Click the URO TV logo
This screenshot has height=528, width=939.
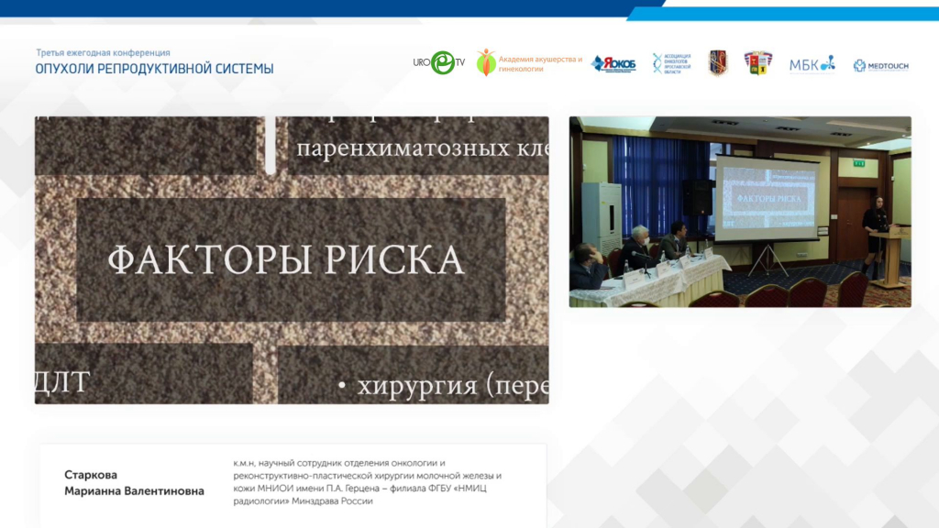439,62
